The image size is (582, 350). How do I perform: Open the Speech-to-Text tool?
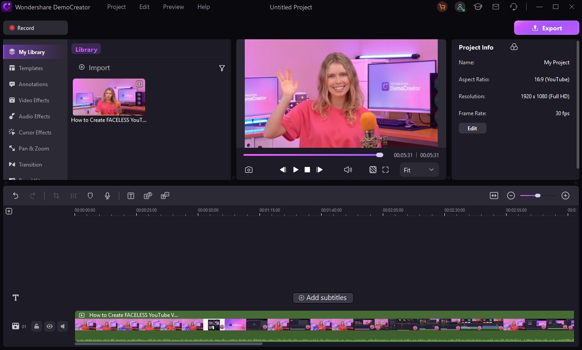(148, 196)
